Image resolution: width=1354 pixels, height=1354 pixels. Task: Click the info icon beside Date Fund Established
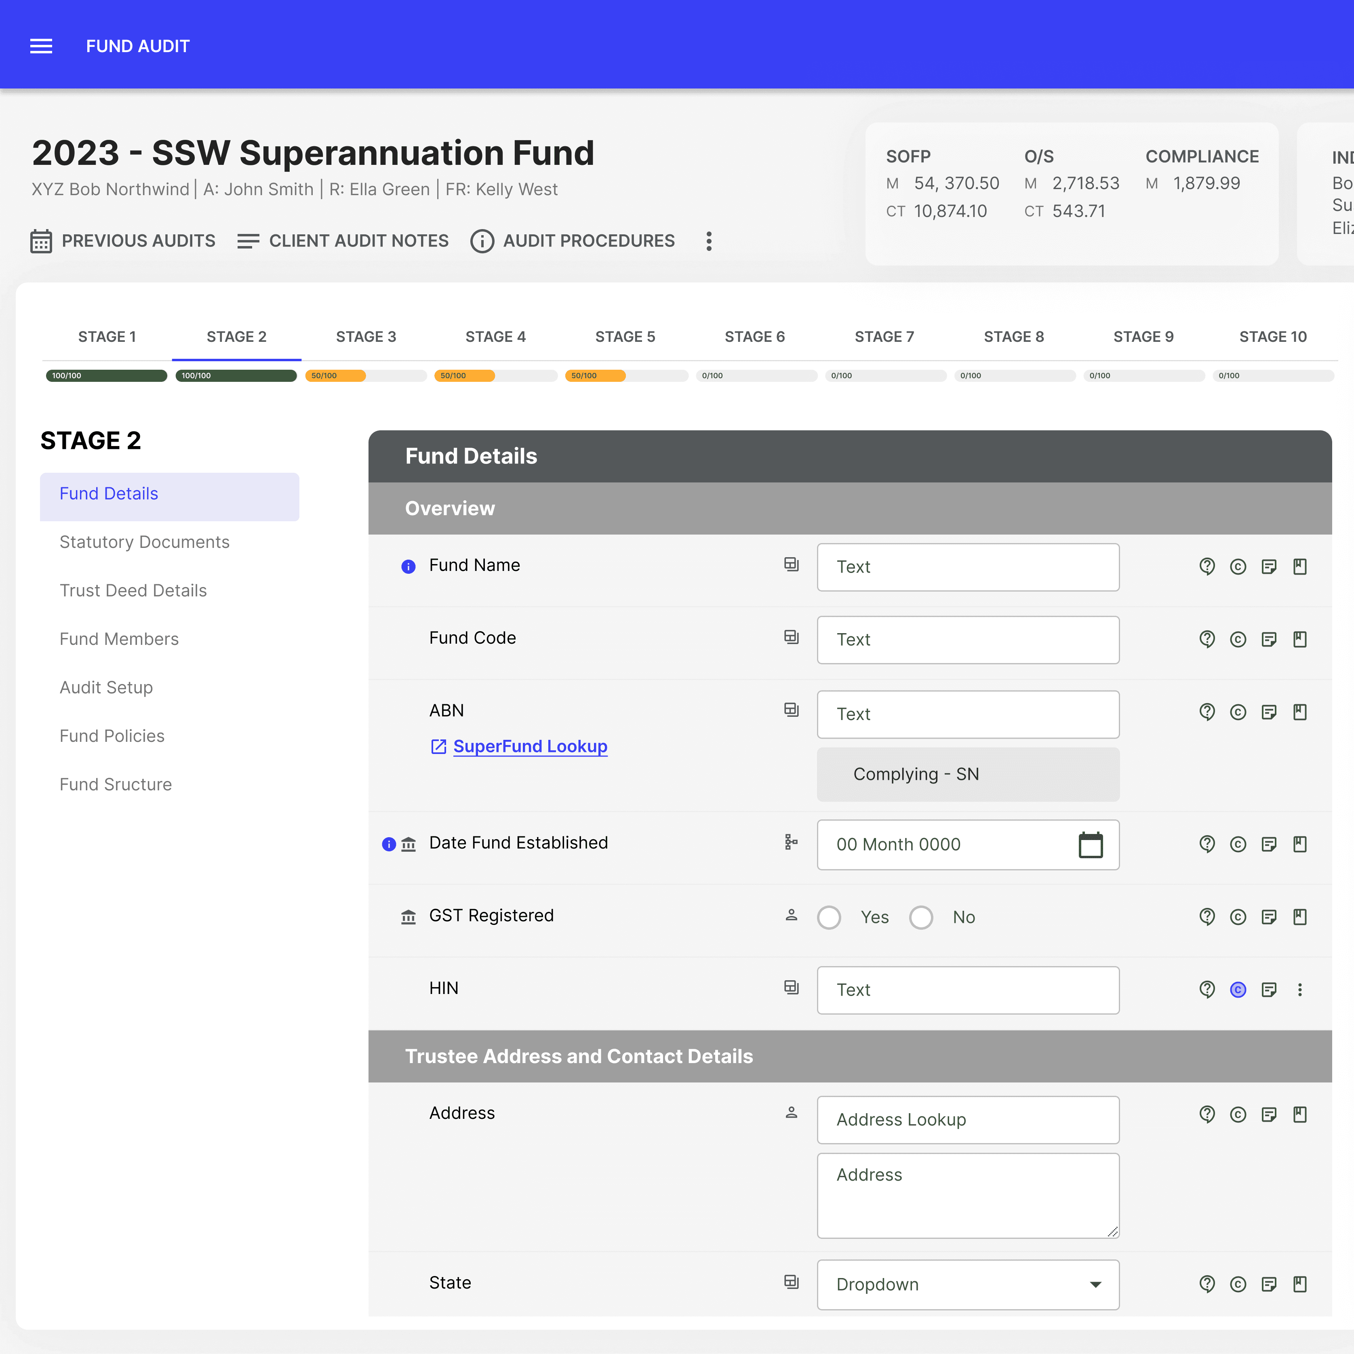tap(389, 844)
